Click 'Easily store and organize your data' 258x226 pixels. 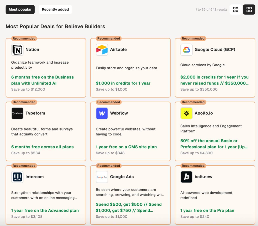pyautogui.click(x=126, y=68)
